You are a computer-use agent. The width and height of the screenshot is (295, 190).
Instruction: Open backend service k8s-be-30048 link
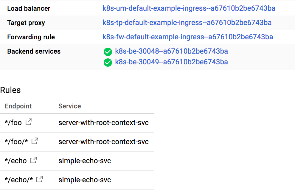171,51
